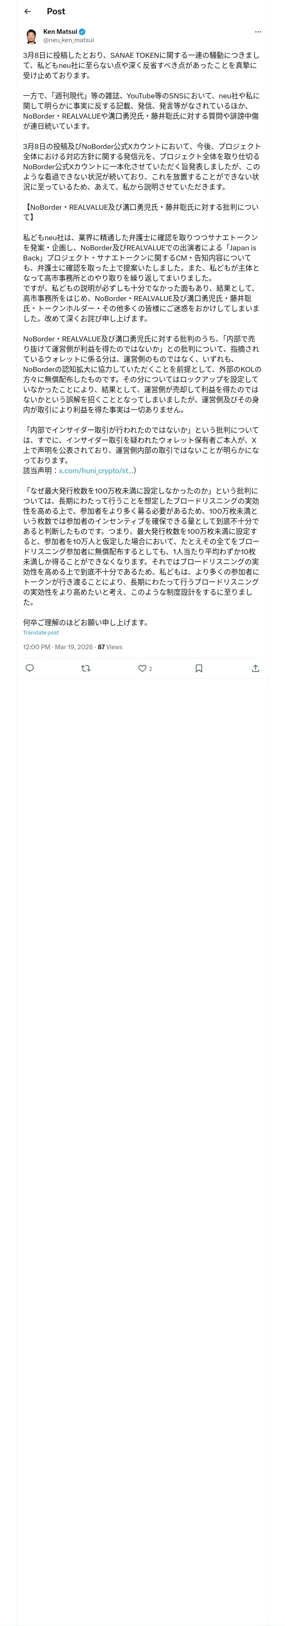Repost this post using the arrows icon
Image resolution: width=285 pixels, height=1626 pixels.
(86, 669)
